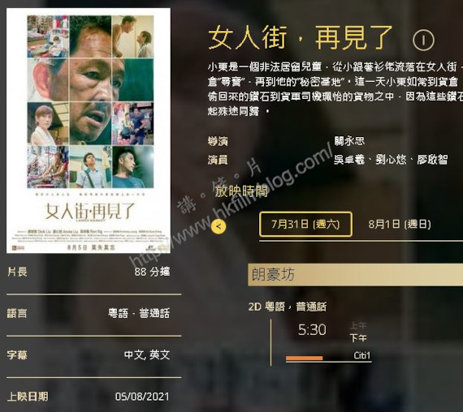Click the 放映時間 section heading
Screen dimensions: 463x412
[x=241, y=191]
